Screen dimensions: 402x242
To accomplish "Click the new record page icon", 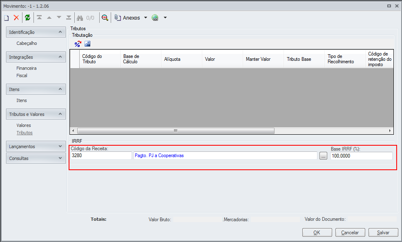I will tap(7, 18).
